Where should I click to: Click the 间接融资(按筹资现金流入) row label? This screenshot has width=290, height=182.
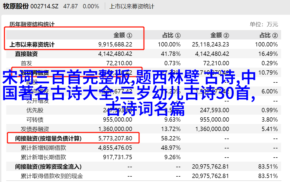(x=48, y=167)
